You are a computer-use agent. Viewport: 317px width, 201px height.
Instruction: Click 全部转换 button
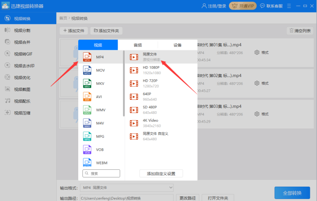coord(292,193)
